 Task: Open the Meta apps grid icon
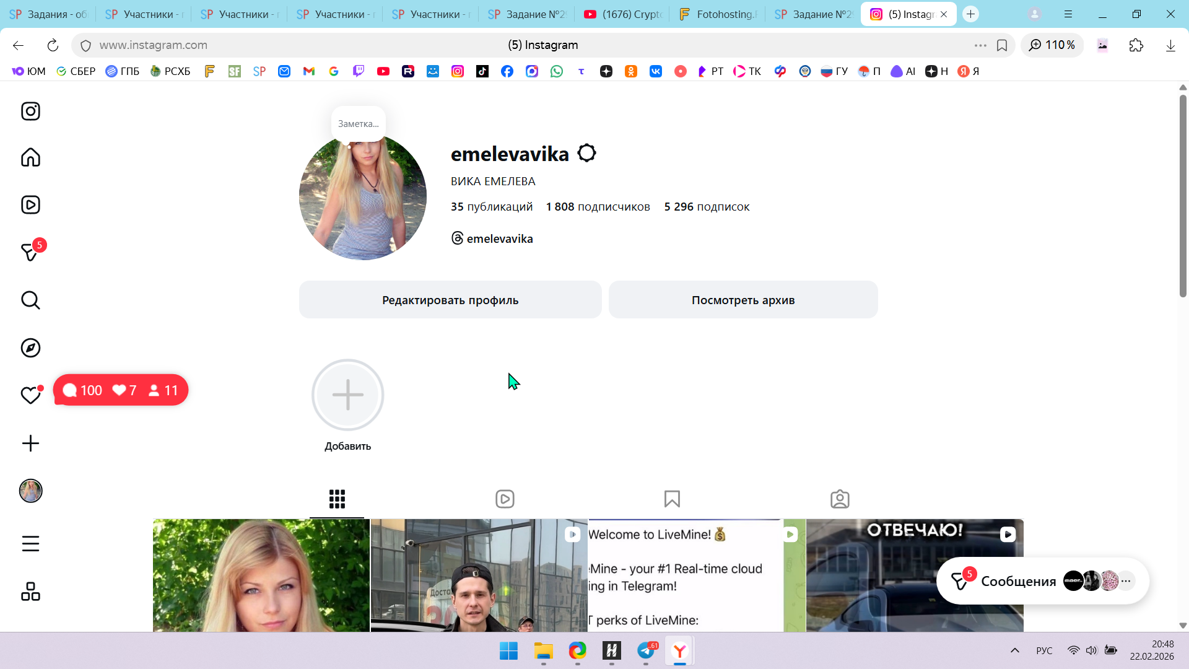click(30, 592)
